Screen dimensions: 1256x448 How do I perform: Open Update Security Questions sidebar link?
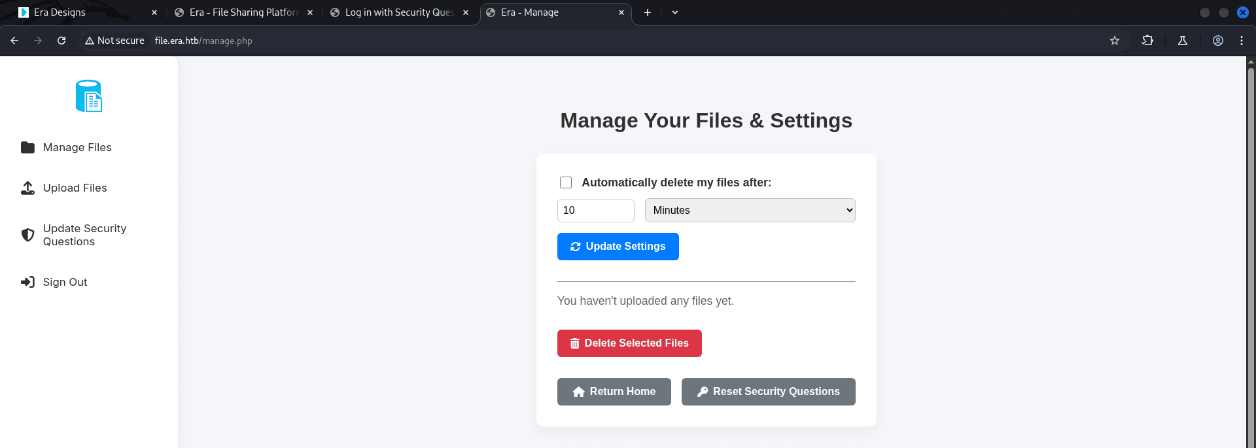coord(84,235)
